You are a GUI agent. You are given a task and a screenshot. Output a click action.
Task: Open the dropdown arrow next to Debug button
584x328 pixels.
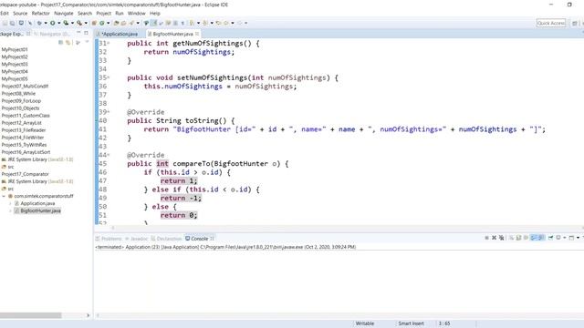[x=46, y=23]
